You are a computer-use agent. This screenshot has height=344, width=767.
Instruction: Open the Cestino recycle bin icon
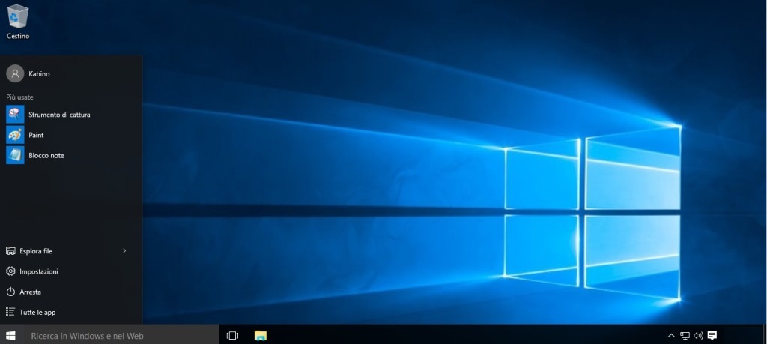18,16
